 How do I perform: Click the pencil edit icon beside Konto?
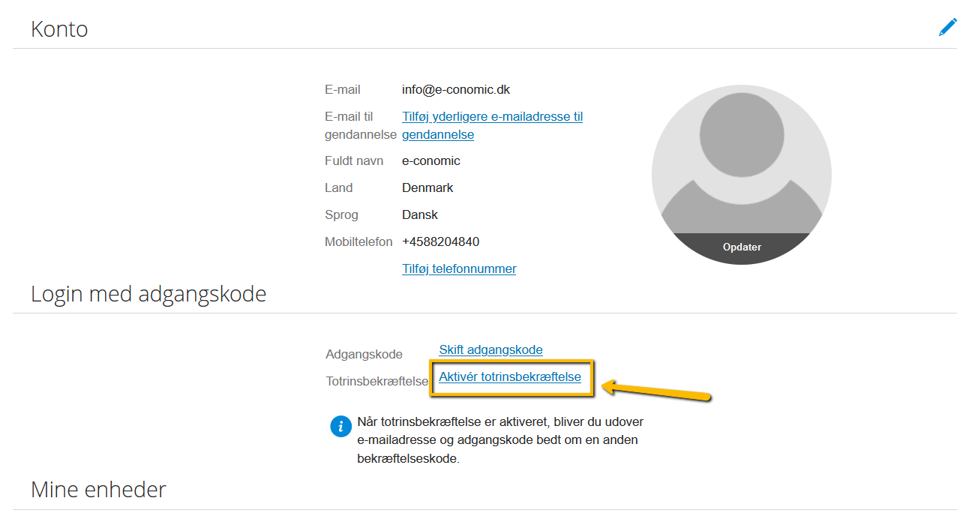947,28
